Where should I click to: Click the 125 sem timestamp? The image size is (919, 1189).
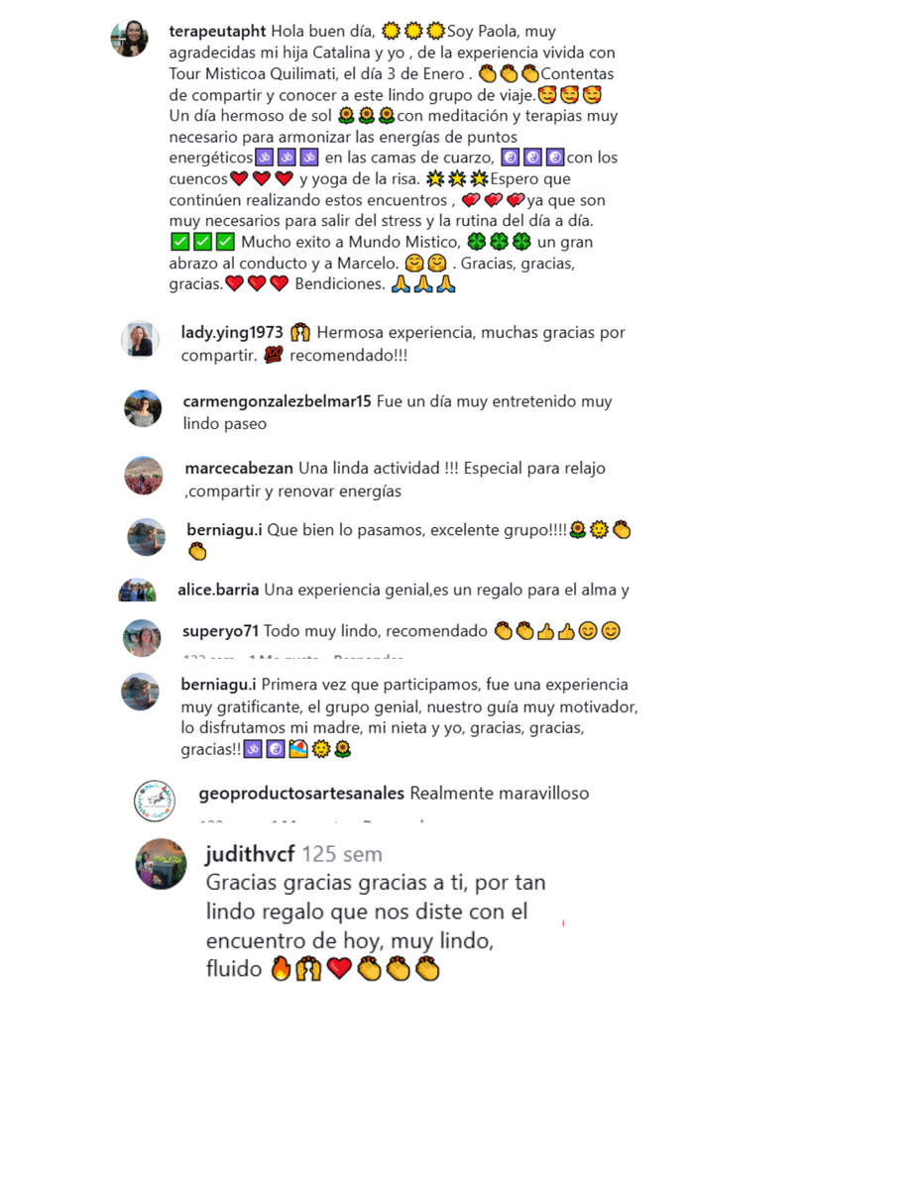tap(342, 854)
